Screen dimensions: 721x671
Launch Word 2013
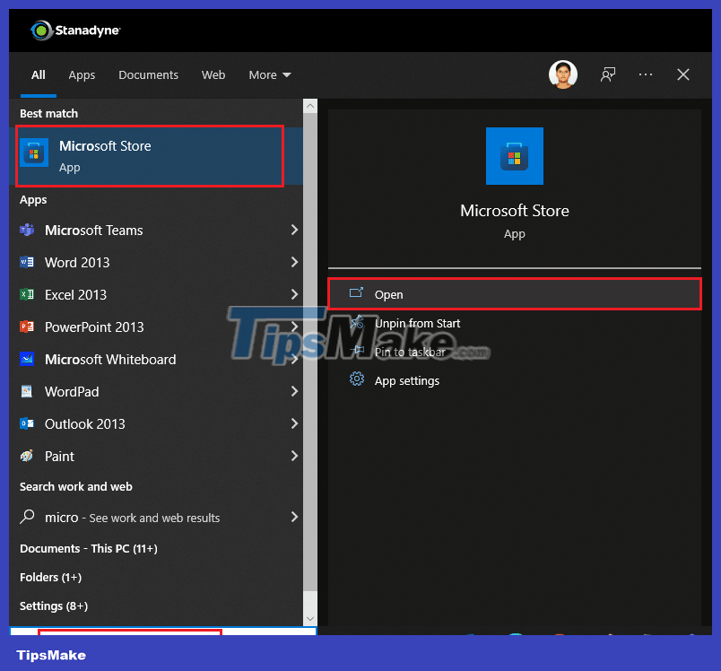pos(76,263)
